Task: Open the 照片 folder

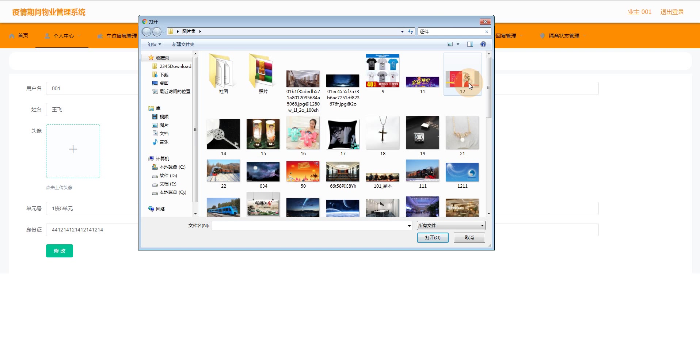Action: click(263, 73)
